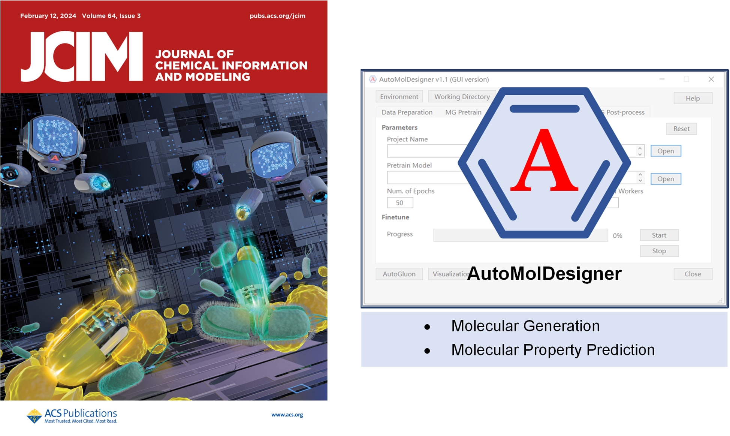
Task: Open the Help button
Action: [693, 98]
